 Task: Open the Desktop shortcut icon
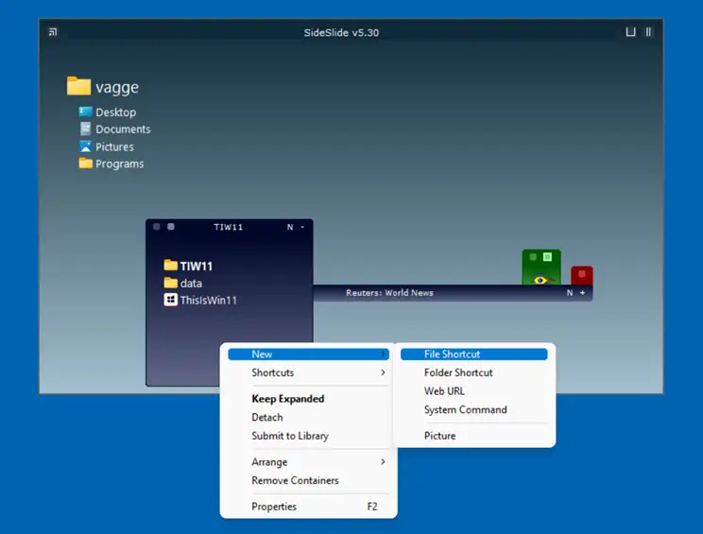tap(85, 112)
